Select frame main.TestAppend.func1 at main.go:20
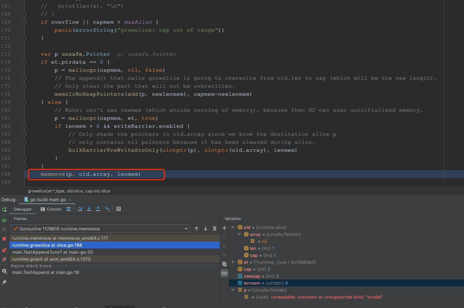The height and width of the screenshot is (308, 464). [115, 252]
